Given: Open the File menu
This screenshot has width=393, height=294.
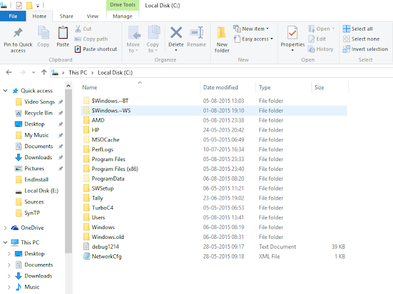Looking at the screenshot, I should 13,17.
